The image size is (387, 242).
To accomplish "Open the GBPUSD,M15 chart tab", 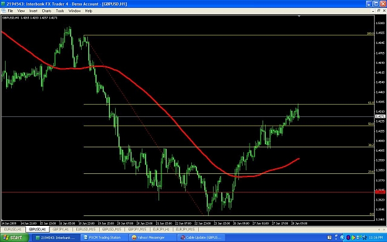I will point(111,230).
